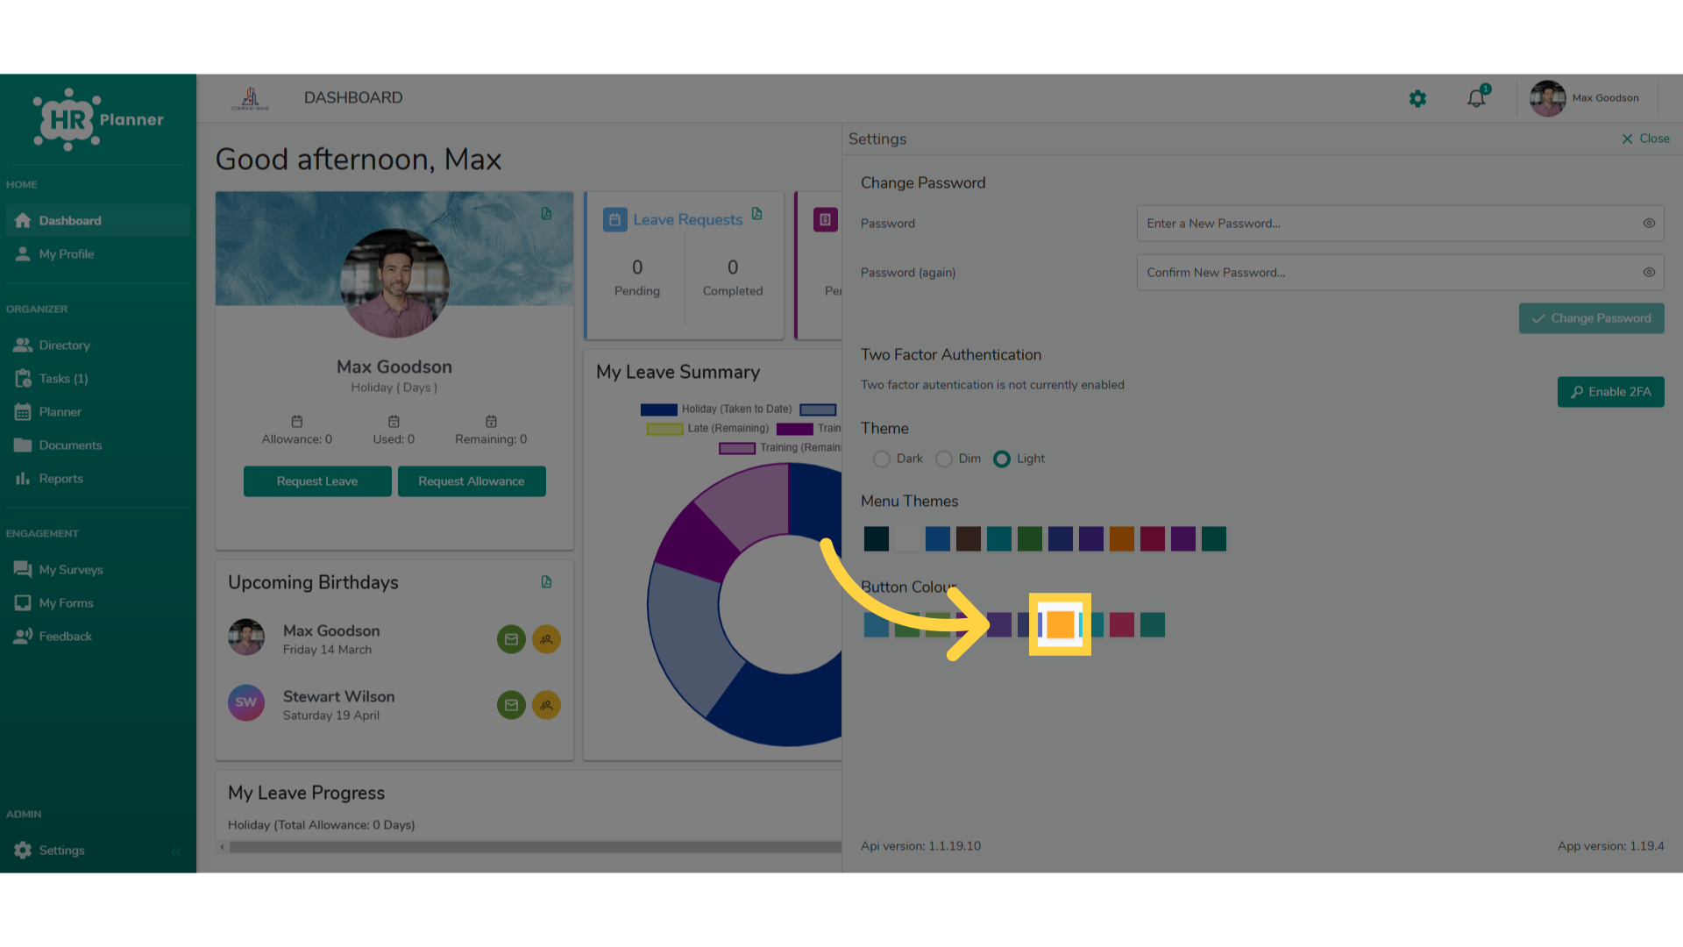Select the Dark theme radio button

tap(882, 459)
